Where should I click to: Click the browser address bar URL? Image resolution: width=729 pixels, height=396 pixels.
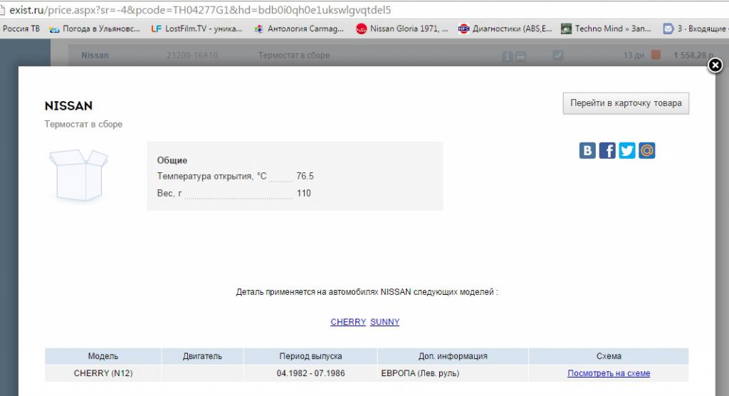(200, 10)
